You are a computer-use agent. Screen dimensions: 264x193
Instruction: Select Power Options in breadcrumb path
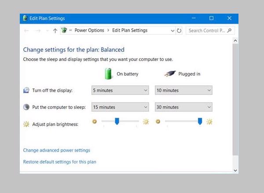tap(89, 30)
